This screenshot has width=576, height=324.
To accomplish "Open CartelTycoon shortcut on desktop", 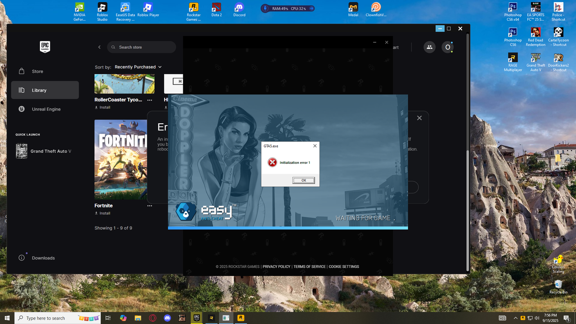I will [x=558, y=37].
